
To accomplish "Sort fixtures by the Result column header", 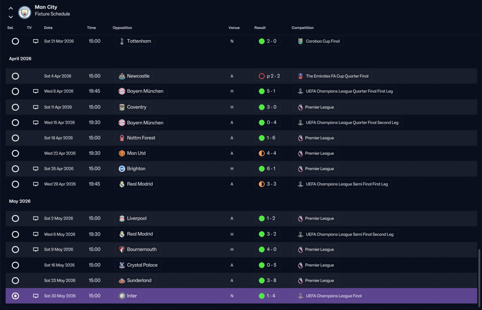I will (260, 28).
